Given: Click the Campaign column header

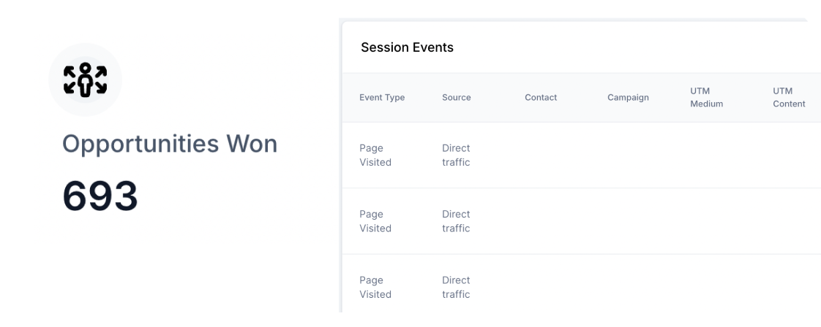Looking at the screenshot, I should [x=628, y=97].
